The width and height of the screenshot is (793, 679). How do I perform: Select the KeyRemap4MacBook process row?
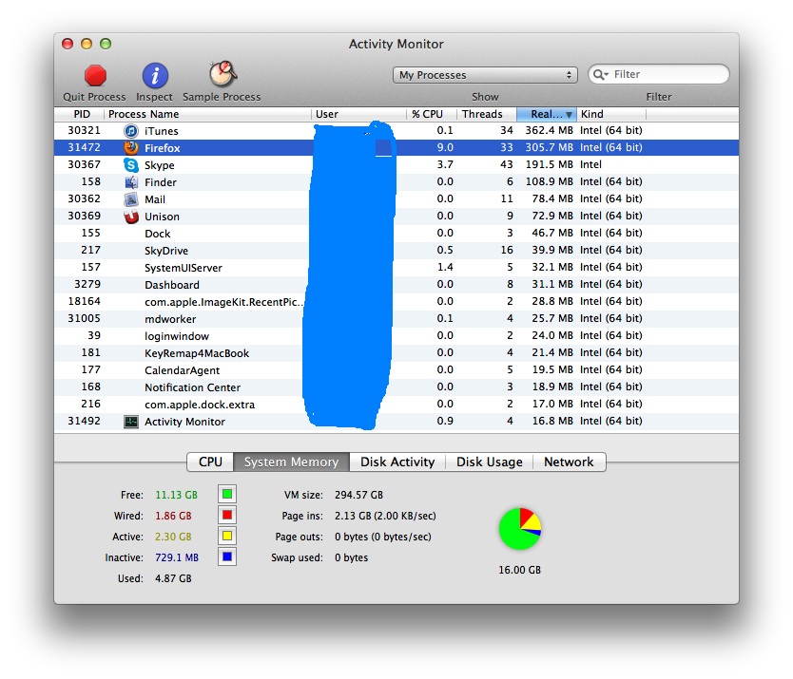pyautogui.click(x=396, y=353)
